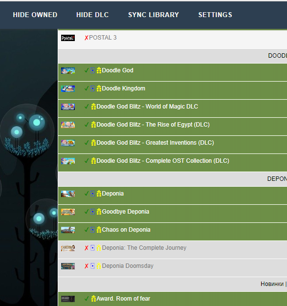The height and width of the screenshot is (306, 287).
Task: Open the Deponia Doomsday game link
Action: pos(128,266)
